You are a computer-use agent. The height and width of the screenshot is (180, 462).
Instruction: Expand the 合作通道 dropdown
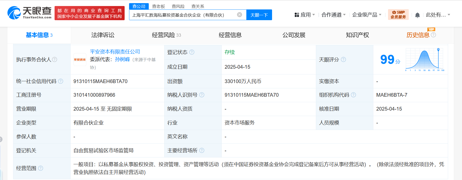click(x=333, y=15)
